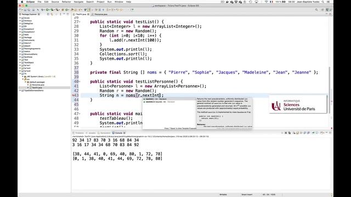Fold the testListPersonne method at line 40
This screenshot has width=351, height=197.
pos(80,82)
